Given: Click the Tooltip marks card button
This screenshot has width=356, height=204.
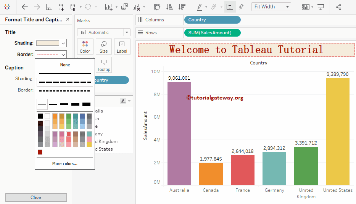Looking at the screenshot, I should click(103, 65).
